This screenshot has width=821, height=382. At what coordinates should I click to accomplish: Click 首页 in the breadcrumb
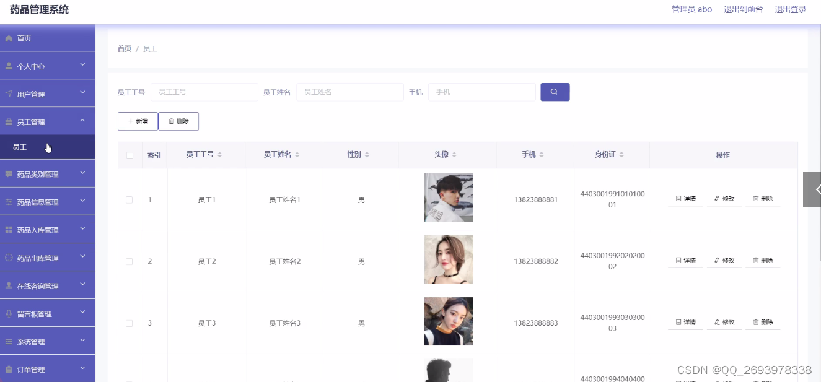[125, 48]
